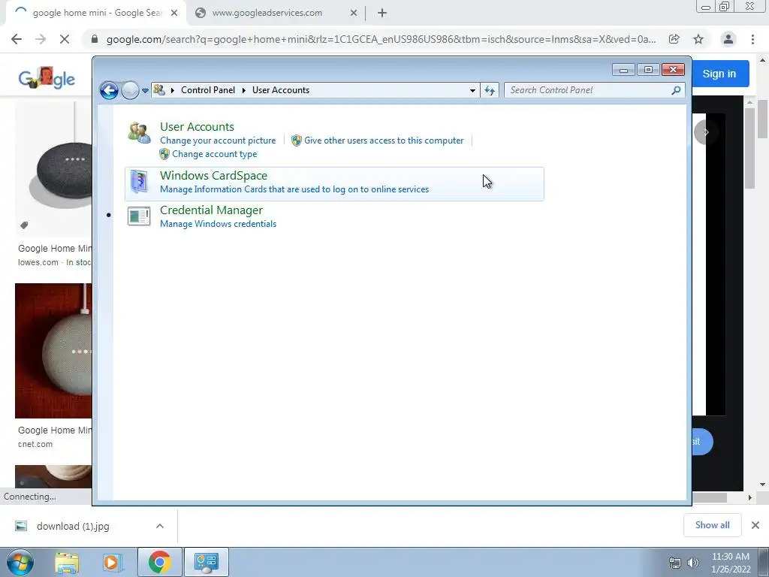Screen dimensions: 769x577
Task: Click Manage Information Cards link
Action: [294, 189]
